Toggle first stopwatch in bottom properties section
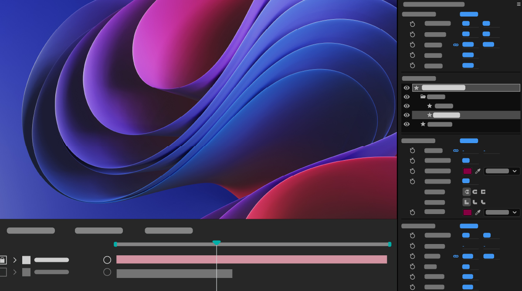This screenshot has height=291, width=522. [412, 235]
